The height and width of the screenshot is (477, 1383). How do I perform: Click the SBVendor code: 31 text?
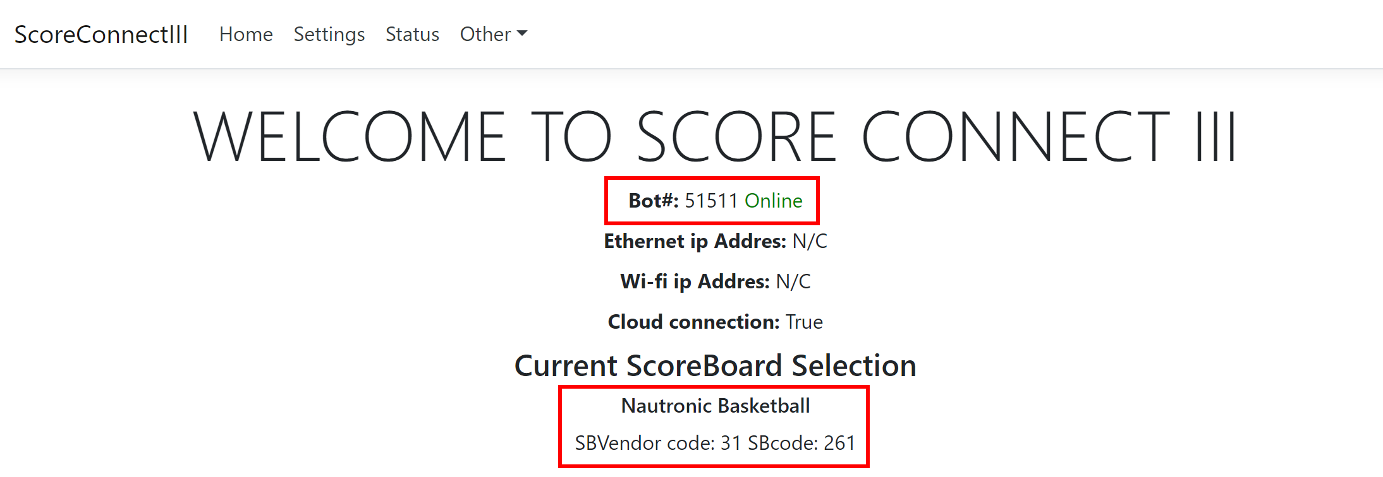(x=658, y=443)
